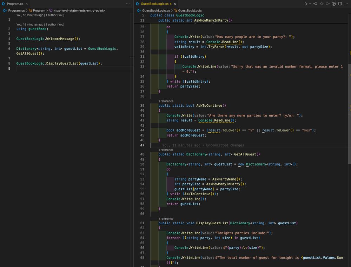Screen dimensions: 351x267
Task: Click GuestBookLogic.cs in right breadcrumb
Action: 156,10
